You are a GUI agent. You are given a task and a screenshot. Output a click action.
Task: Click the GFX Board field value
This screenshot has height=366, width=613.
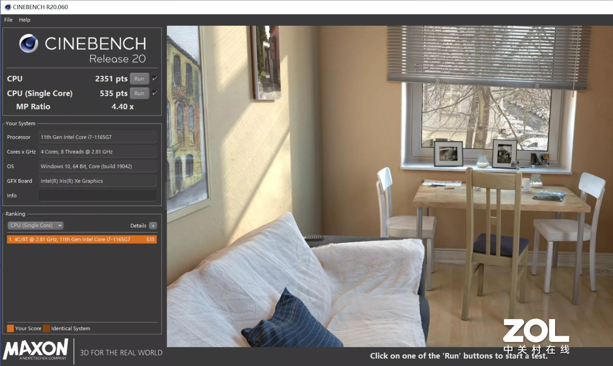97,181
